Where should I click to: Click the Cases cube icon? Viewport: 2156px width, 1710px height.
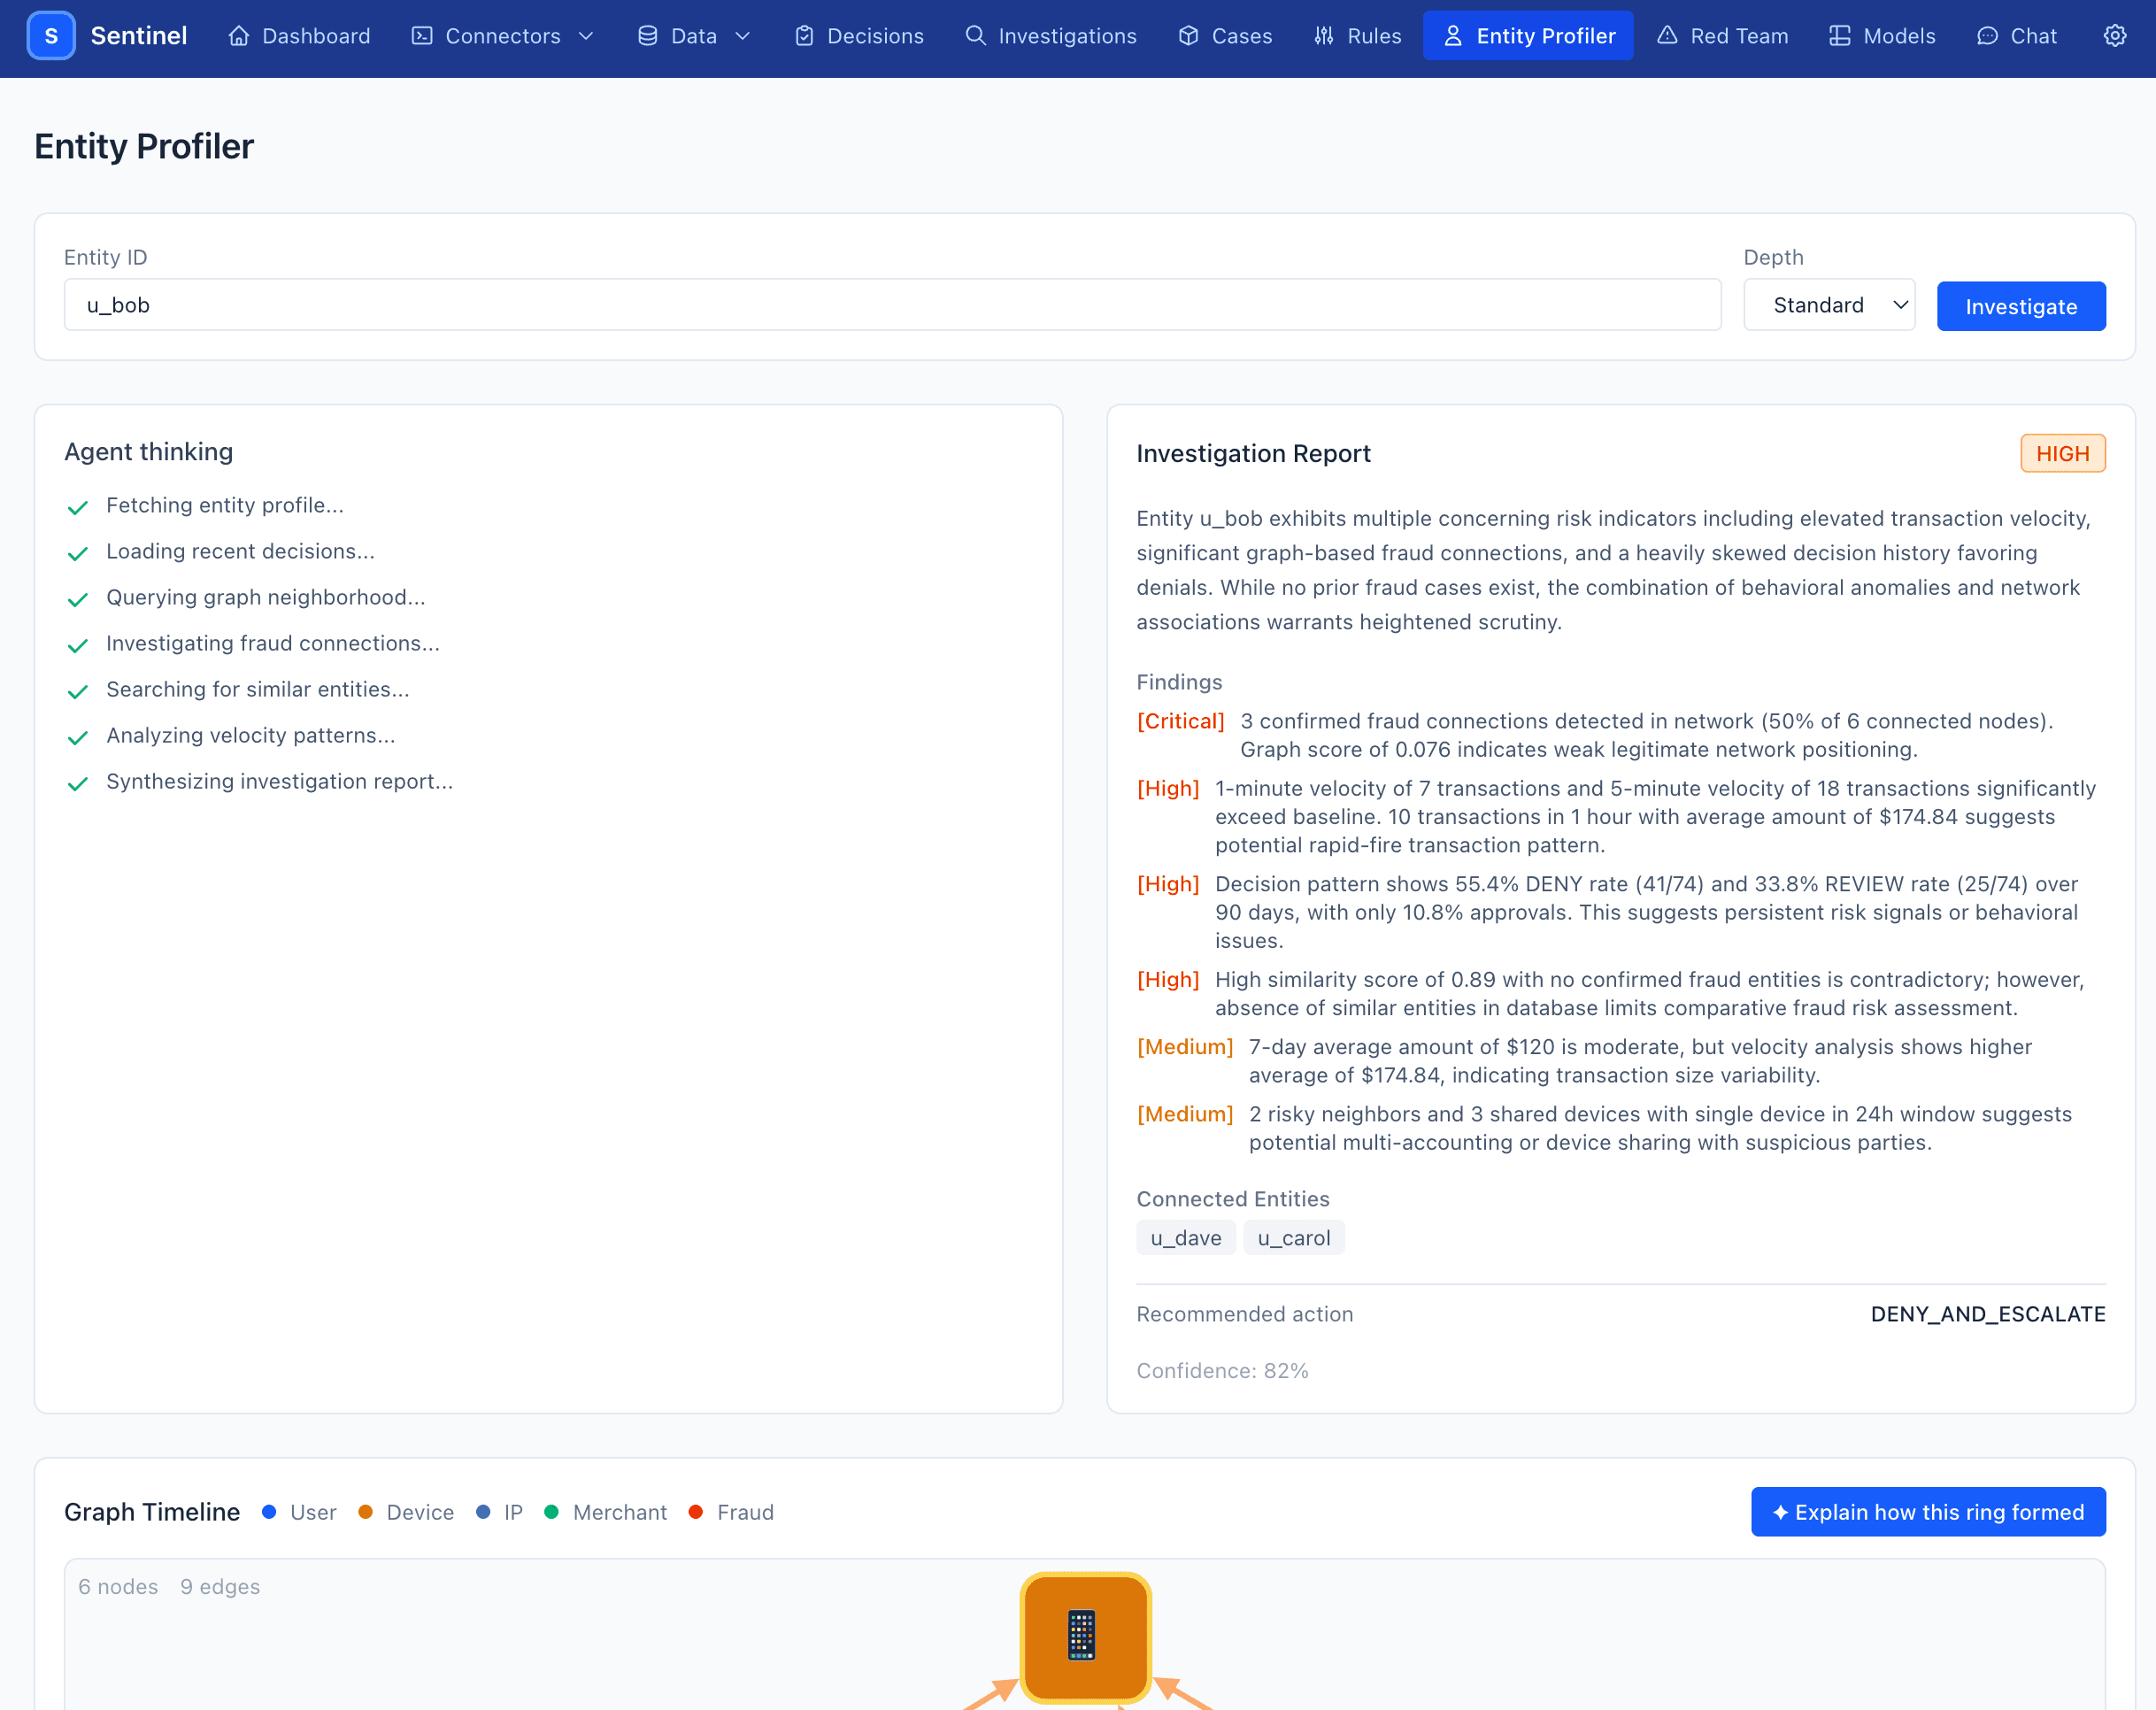click(1188, 36)
